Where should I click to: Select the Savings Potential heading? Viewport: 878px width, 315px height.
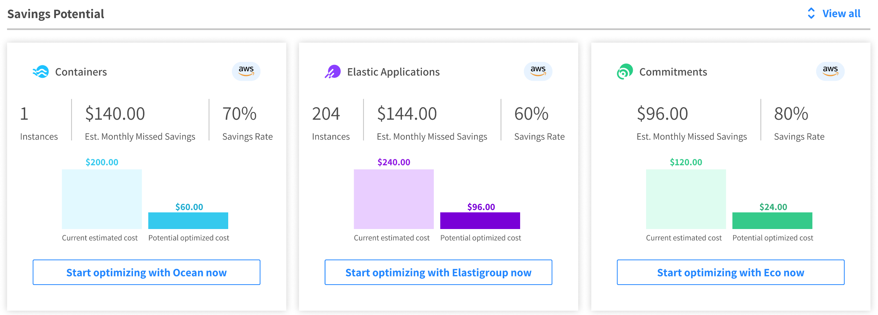pos(56,13)
